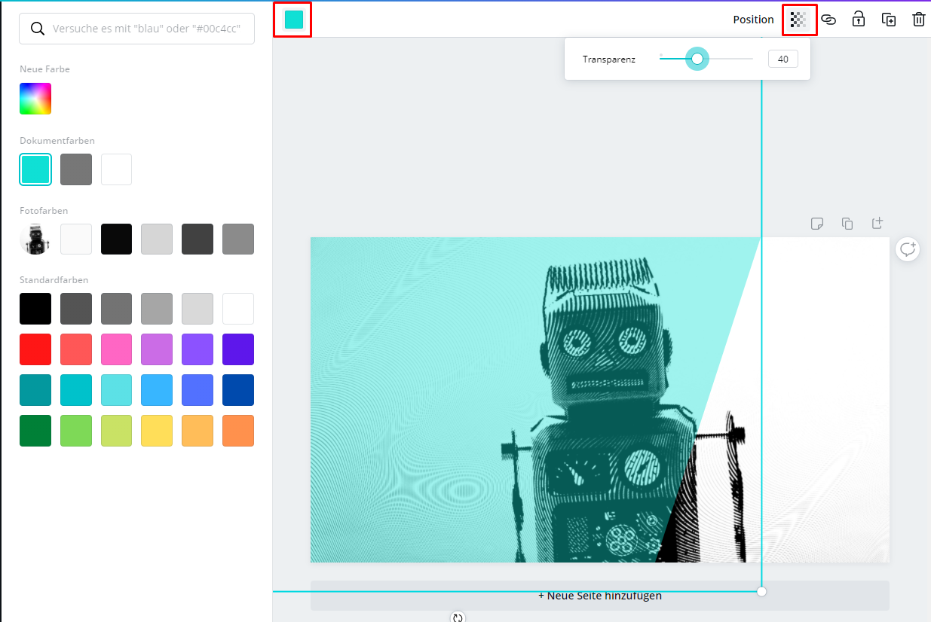Choose the sky blue standard color
The width and height of the screenshot is (931, 622).
[x=157, y=390]
